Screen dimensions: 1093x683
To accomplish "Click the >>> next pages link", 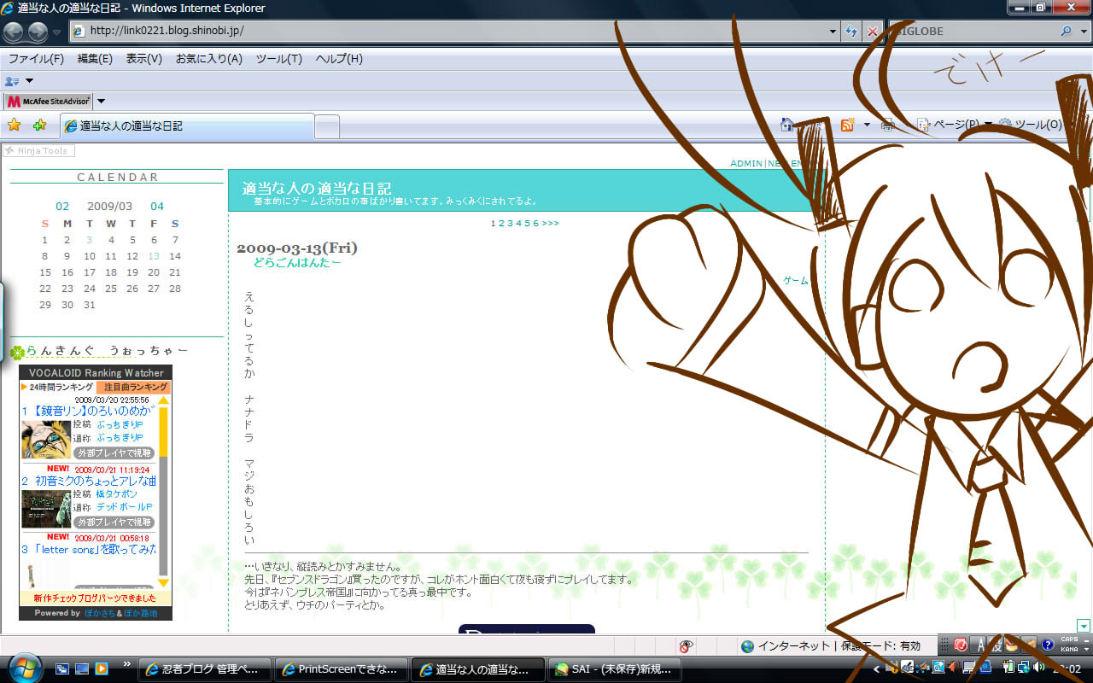I will point(550,224).
